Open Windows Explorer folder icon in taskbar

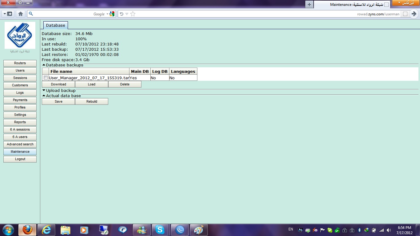65,230
